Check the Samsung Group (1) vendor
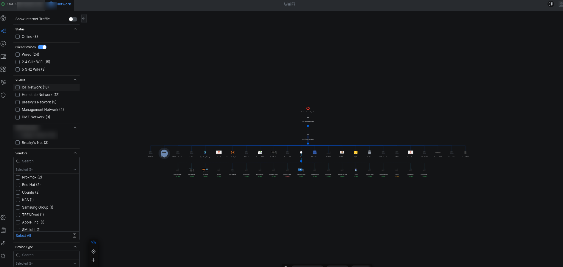The height and width of the screenshot is (267, 563). [18, 207]
